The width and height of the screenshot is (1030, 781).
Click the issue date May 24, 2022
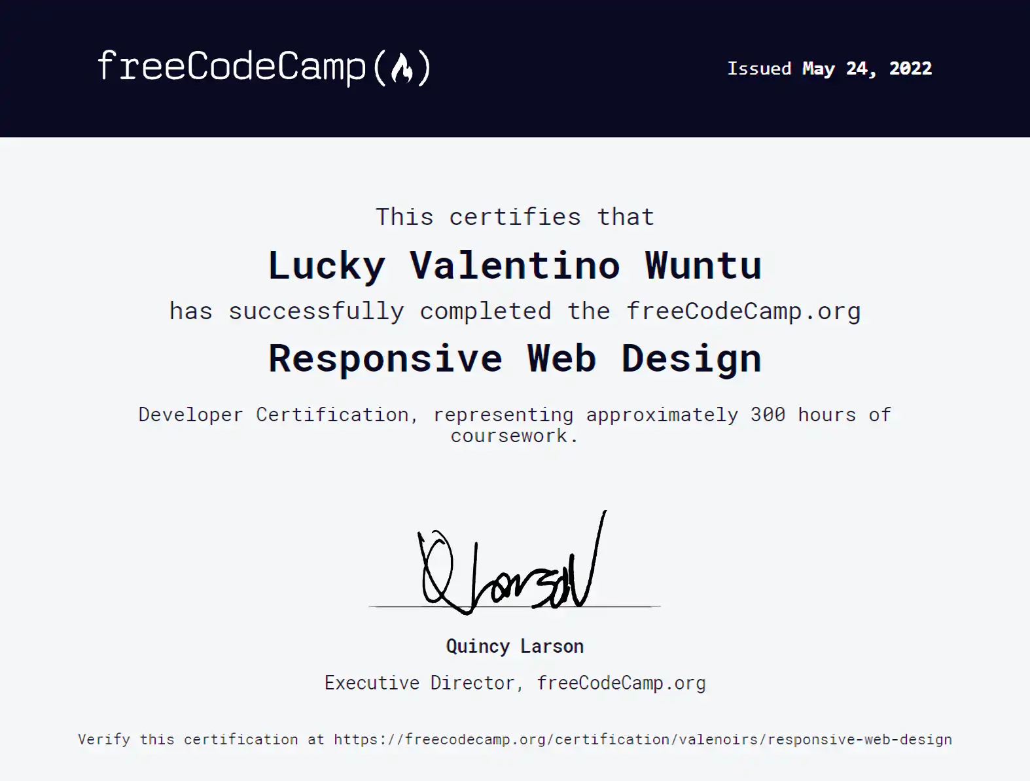(x=866, y=69)
